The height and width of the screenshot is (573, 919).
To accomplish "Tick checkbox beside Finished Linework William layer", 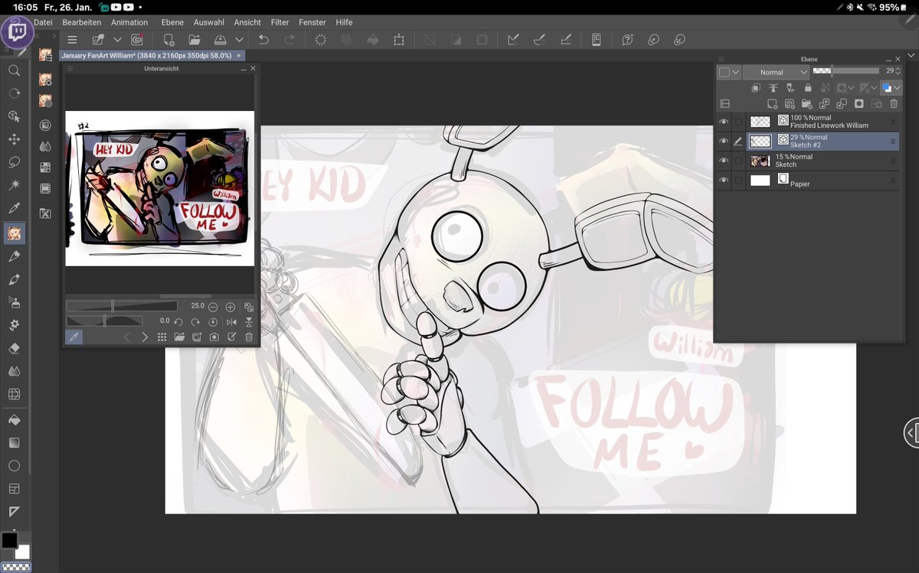I will (738, 122).
